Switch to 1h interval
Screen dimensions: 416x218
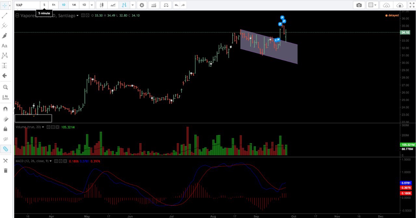53,5
